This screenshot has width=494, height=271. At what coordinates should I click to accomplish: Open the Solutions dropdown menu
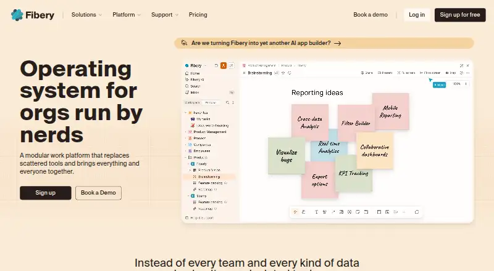(86, 15)
